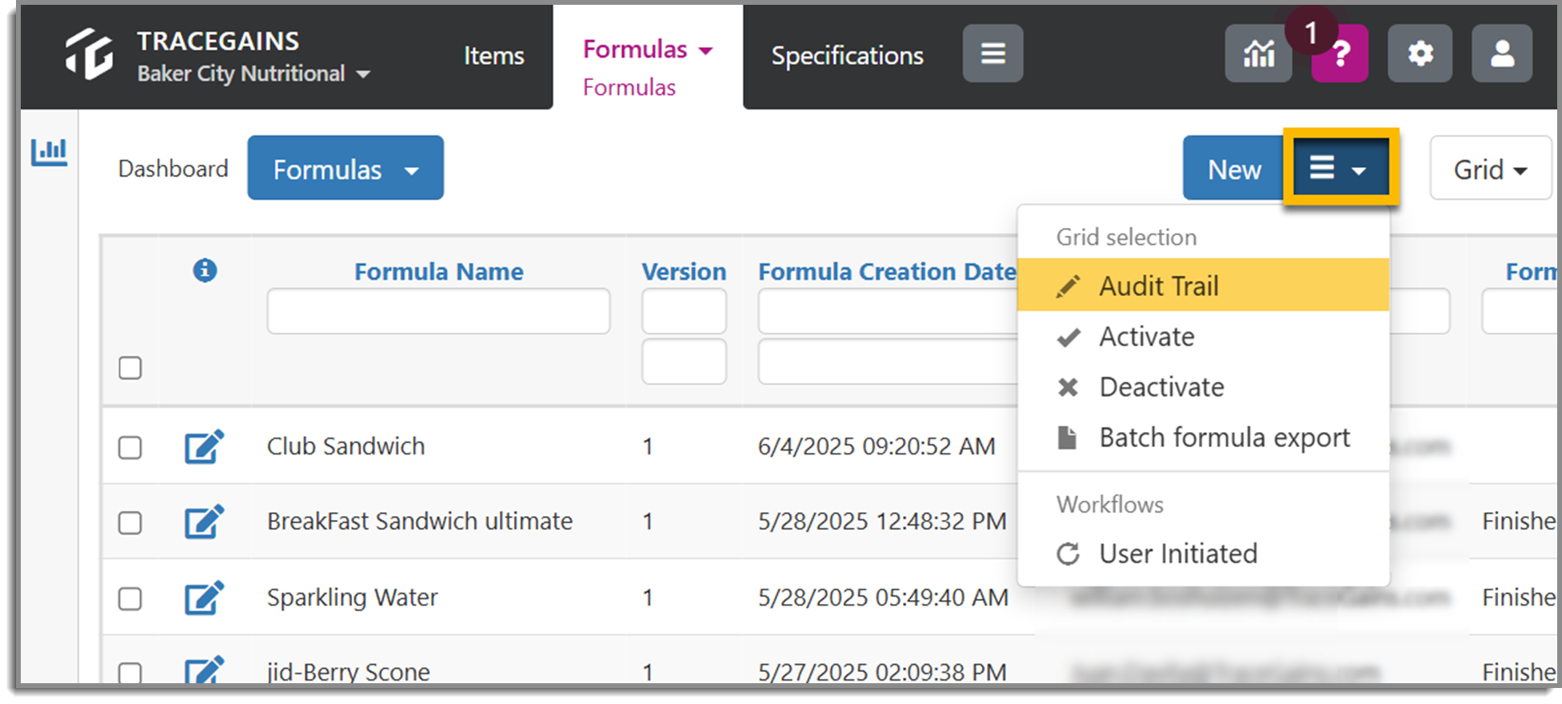Open the analytics chart icon in header

(1258, 54)
